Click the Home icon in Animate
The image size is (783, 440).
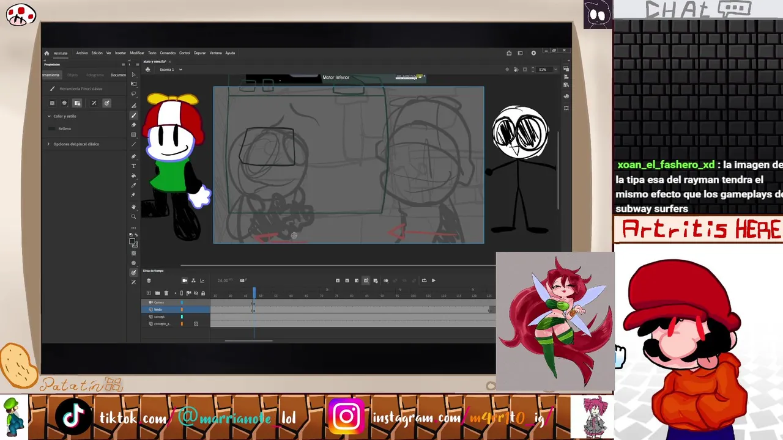click(46, 53)
